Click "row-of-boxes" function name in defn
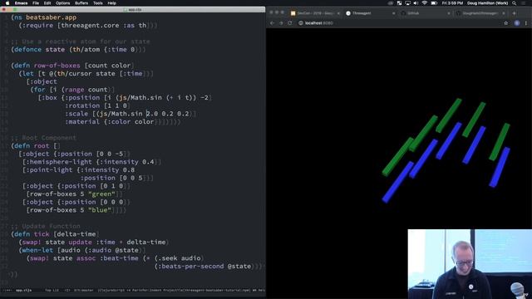 coord(57,66)
